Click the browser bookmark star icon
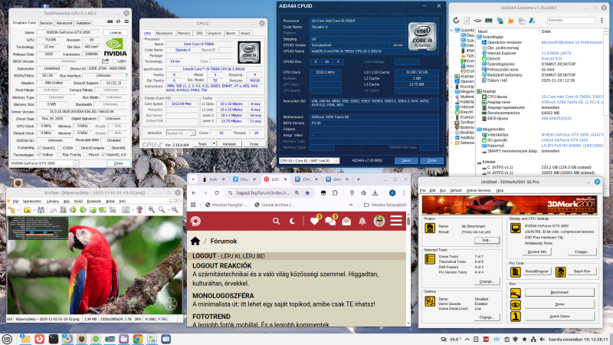This screenshot has height=345, width=613. tap(307, 193)
